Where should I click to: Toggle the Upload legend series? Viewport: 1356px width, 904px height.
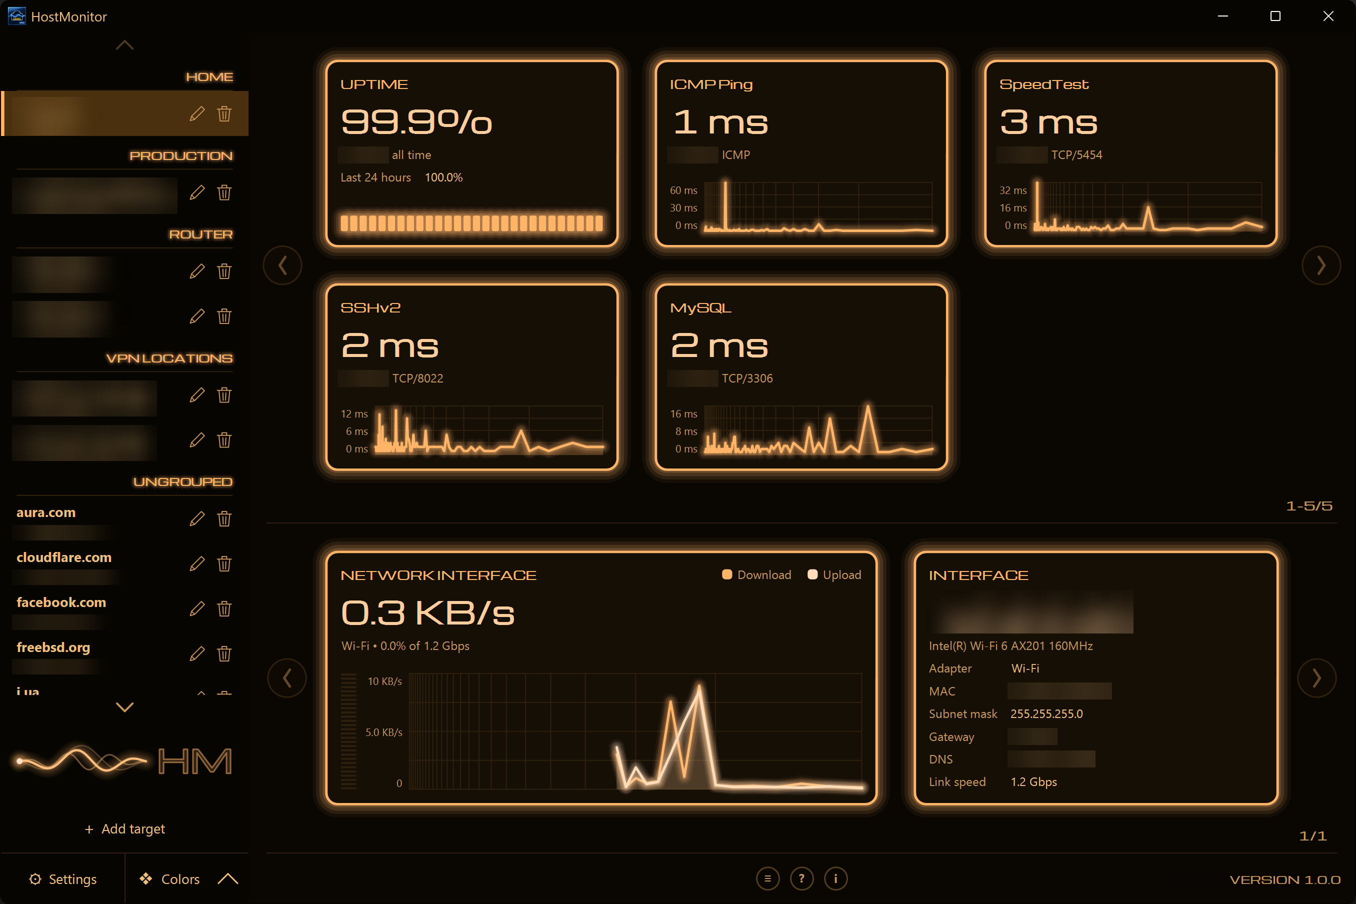pos(834,575)
